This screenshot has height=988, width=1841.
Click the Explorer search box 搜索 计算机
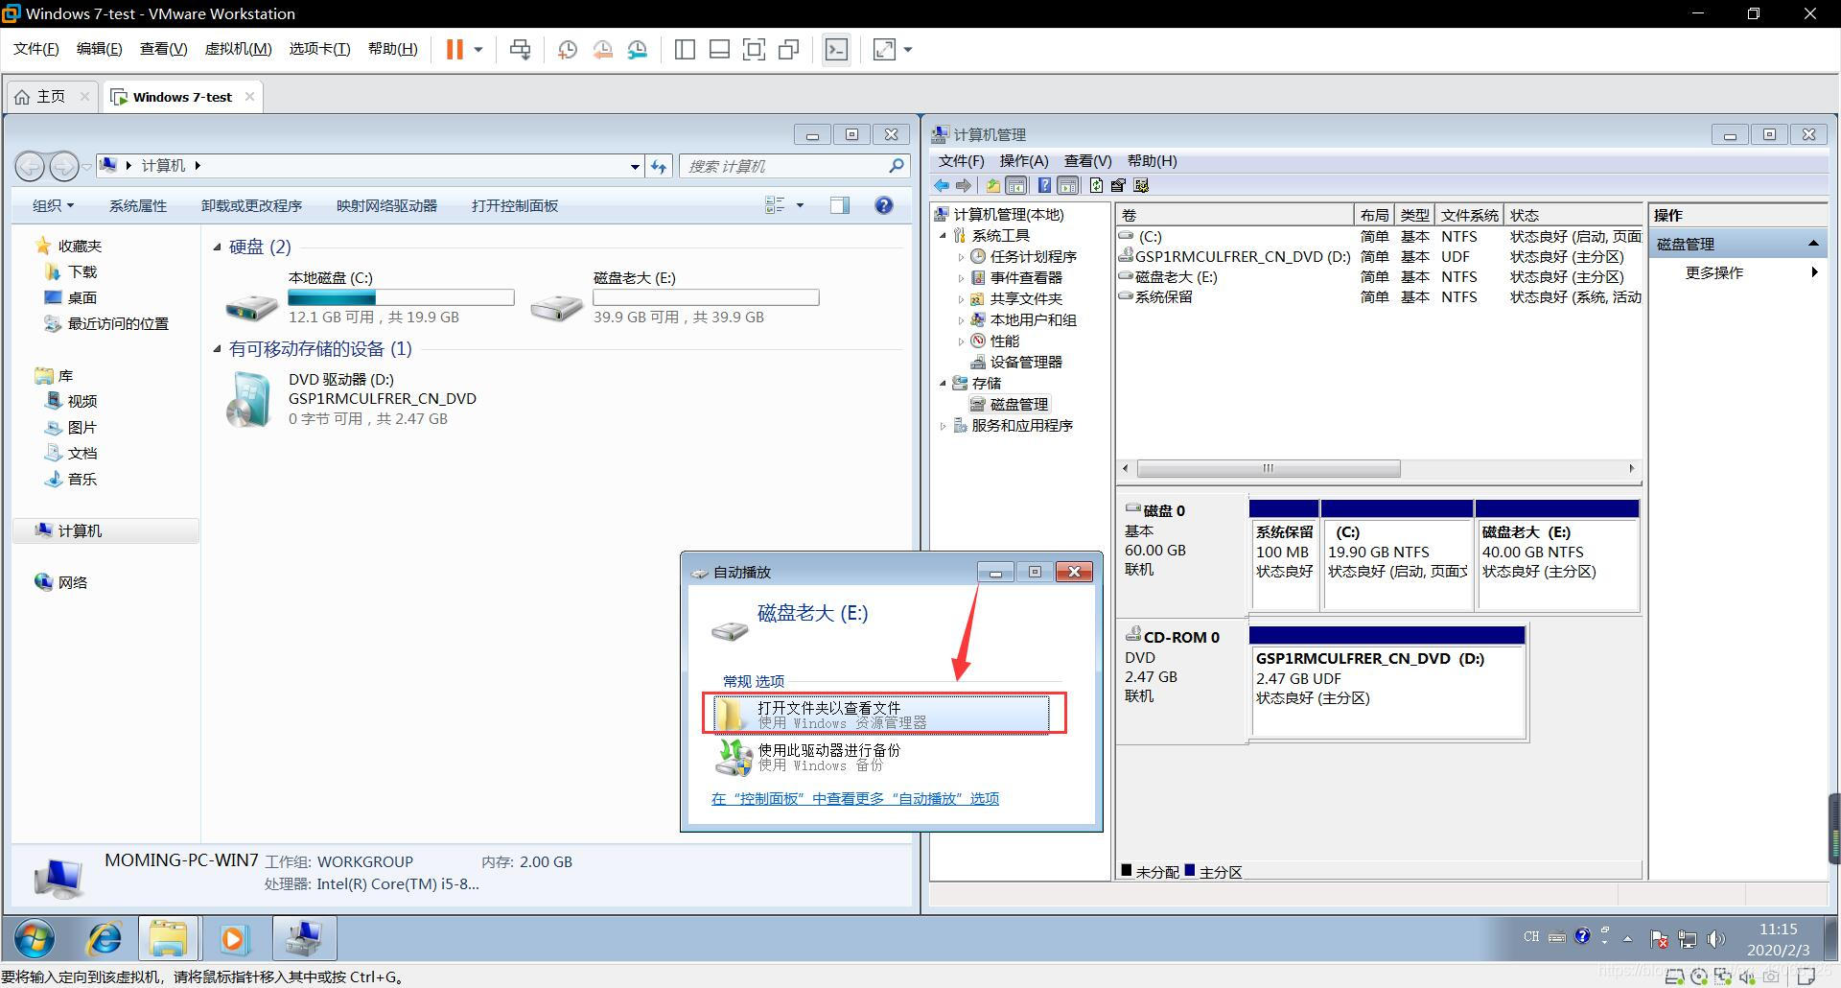pyautogui.click(x=794, y=166)
